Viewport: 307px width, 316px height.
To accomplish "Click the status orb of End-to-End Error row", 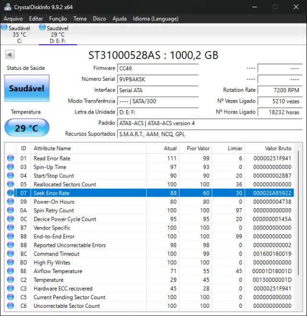I will pos(11,236).
